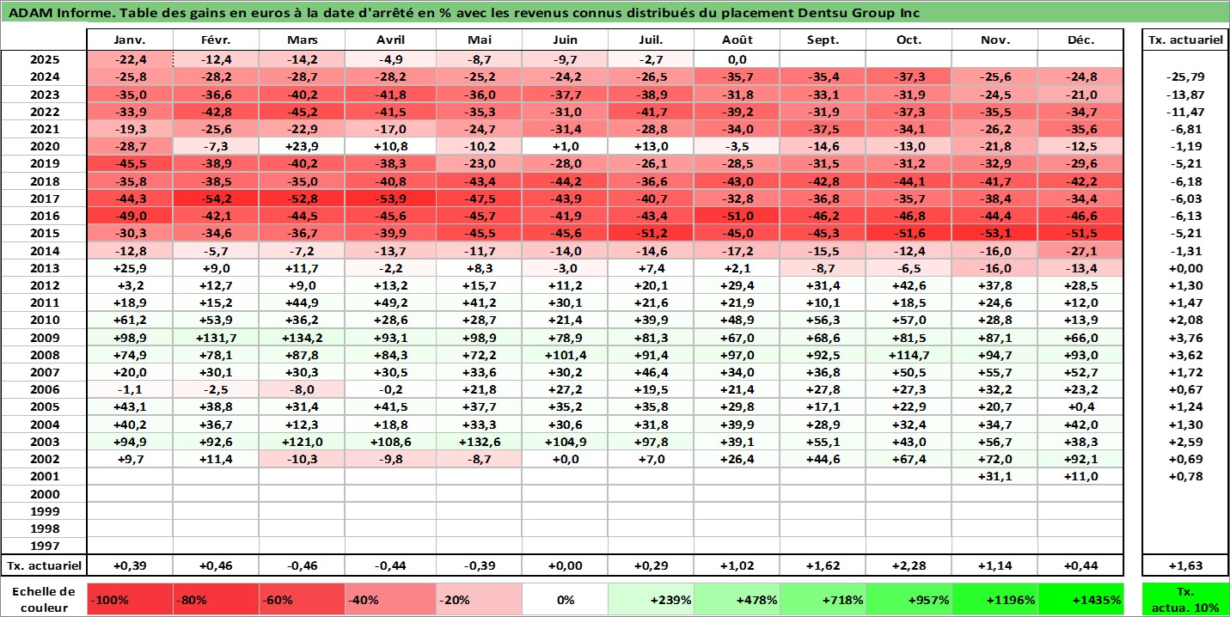Click the Déc. column header
1230x617 pixels.
click(1080, 40)
